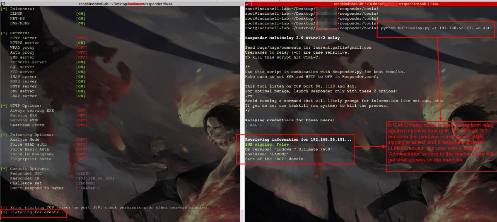Click the 'Analyze Mode' option label
The width and height of the screenshot is (497, 222).
pyautogui.click(x=25, y=139)
